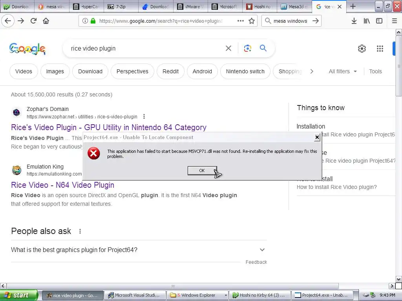Clear the Google search box

click(228, 48)
